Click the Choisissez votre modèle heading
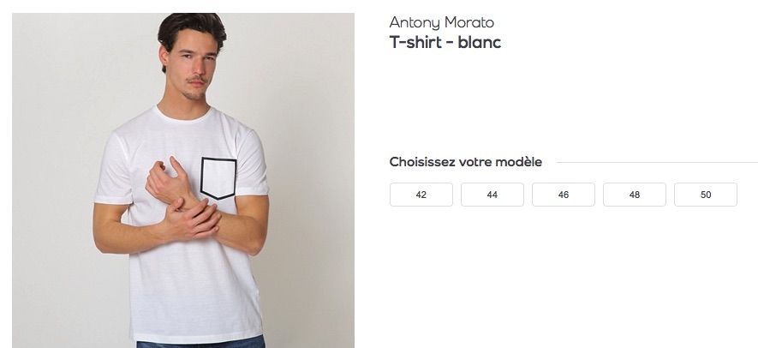The width and height of the screenshot is (758, 348). (466, 162)
